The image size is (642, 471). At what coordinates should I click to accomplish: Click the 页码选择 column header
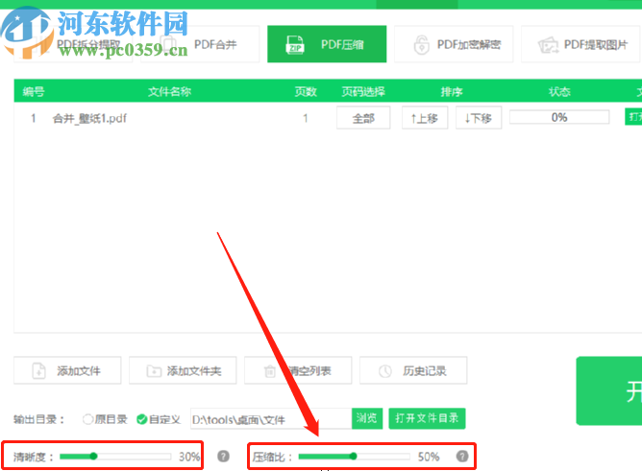click(363, 91)
